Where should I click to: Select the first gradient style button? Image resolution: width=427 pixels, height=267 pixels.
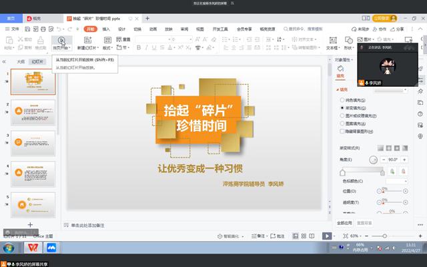[x=380, y=148]
